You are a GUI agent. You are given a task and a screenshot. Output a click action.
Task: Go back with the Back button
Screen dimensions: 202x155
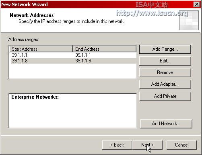coord(117,145)
